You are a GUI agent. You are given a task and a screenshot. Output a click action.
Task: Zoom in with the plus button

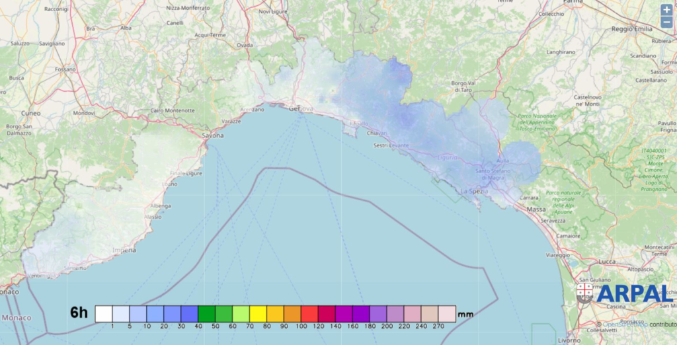click(x=666, y=10)
